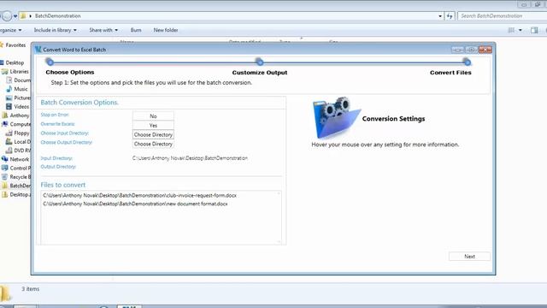Click the files list scrollbar up arrow
The image size is (547, 308).
click(x=279, y=193)
